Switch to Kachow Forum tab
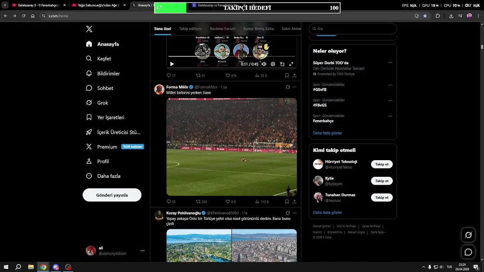484x272 pixels. pos(223,29)
